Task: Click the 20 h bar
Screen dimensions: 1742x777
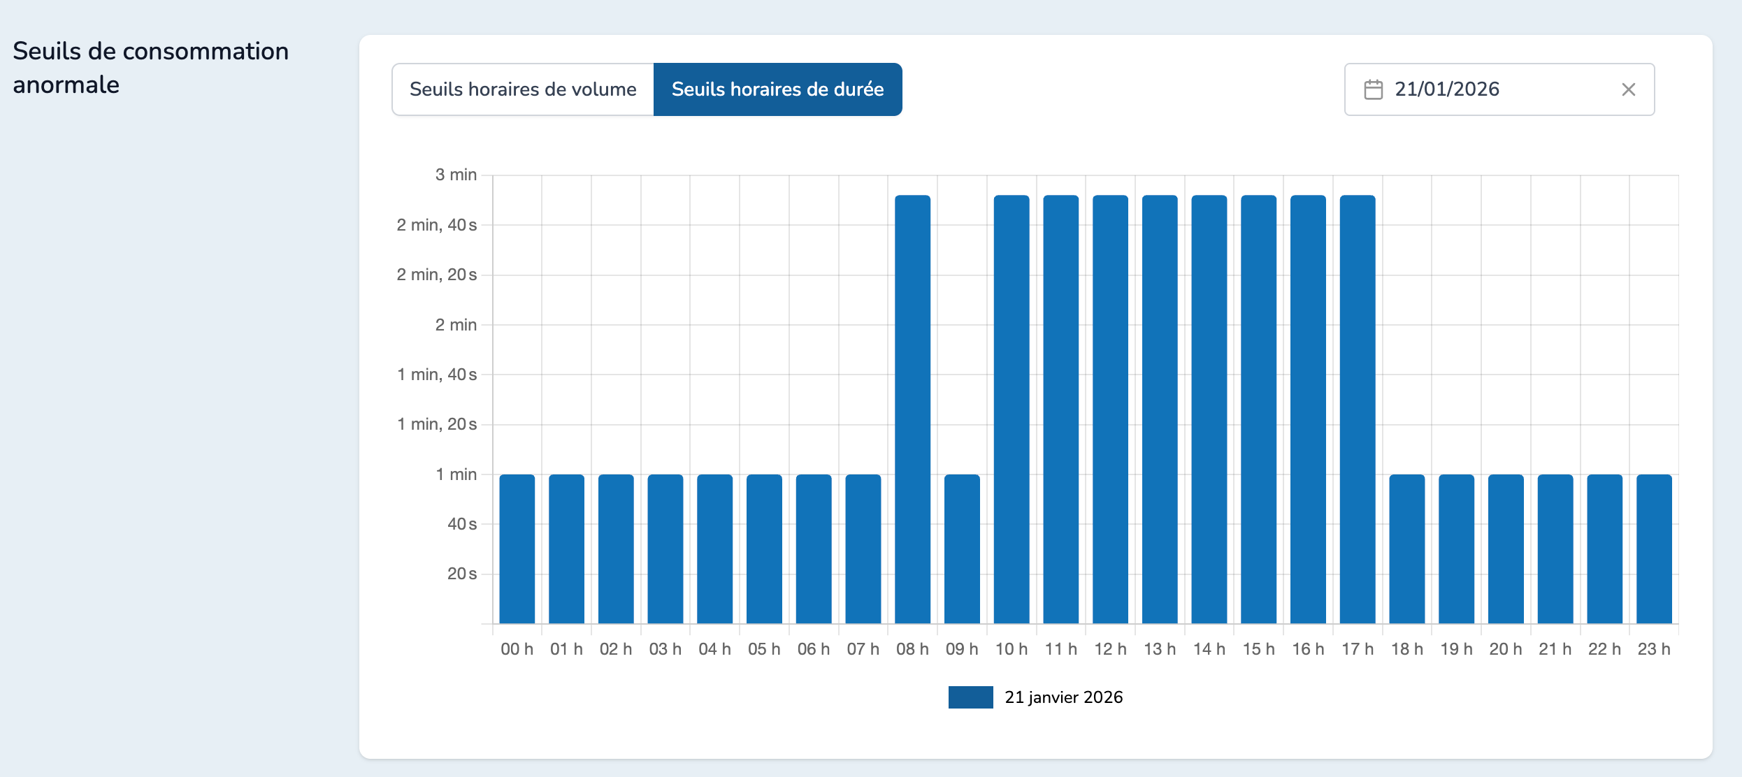Action: tap(1506, 549)
